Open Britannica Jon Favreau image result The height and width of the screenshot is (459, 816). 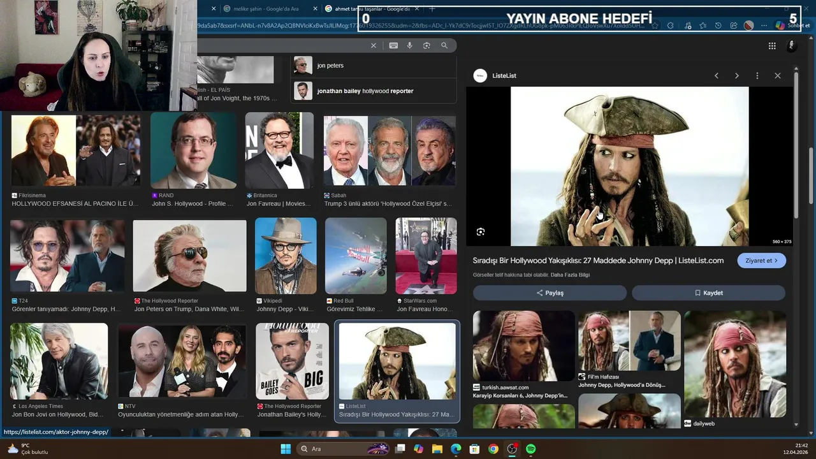[x=279, y=150]
